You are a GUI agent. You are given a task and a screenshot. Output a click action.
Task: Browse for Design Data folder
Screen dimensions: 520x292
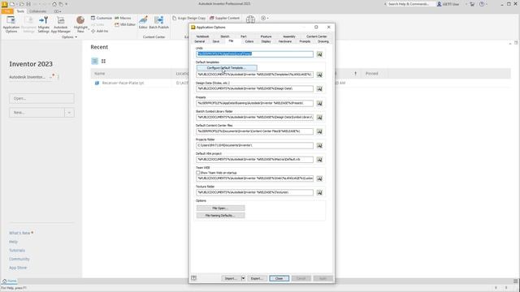click(319, 88)
